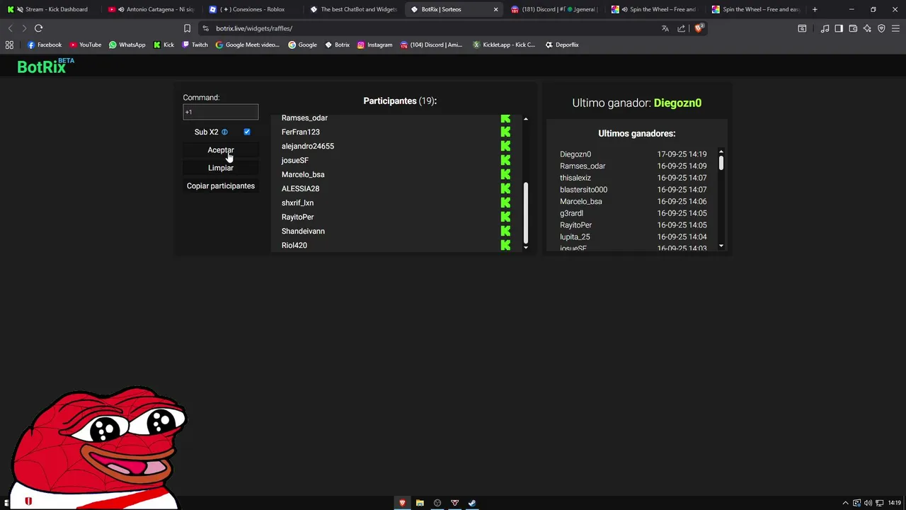Toggle the Sub X2 checkbox
The width and height of the screenshot is (906, 510).
coord(247,132)
